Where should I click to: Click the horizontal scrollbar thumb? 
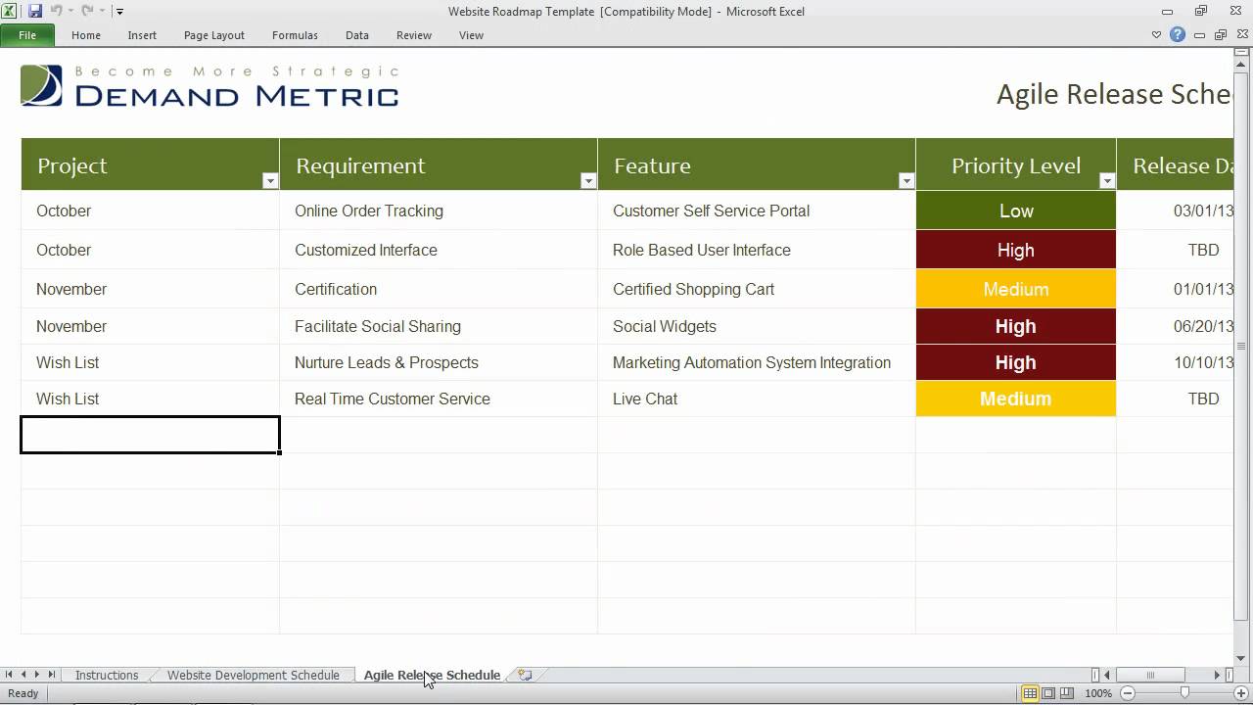point(1150,675)
